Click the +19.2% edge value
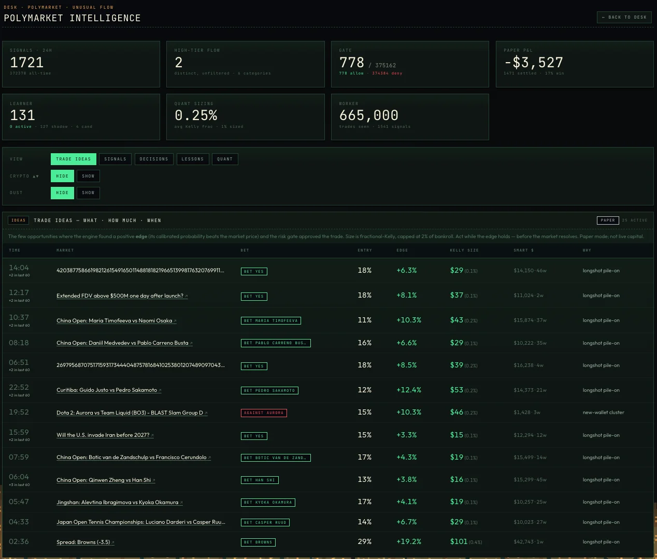This screenshot has height=559, width=657. [x=409, y=541]
